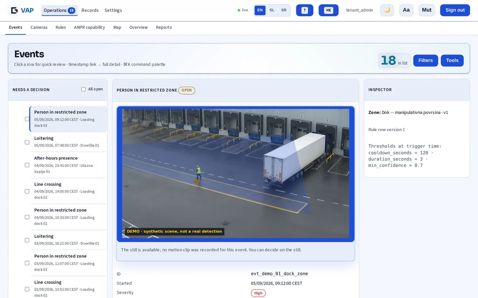Tick the All open checkbox
478x298 pixels.
[x=83, y=89]
